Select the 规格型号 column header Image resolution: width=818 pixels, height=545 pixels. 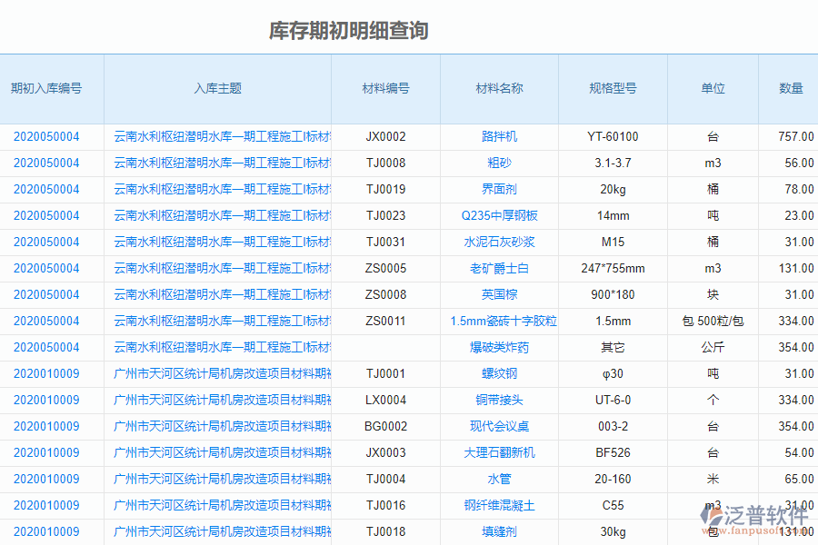612,88
